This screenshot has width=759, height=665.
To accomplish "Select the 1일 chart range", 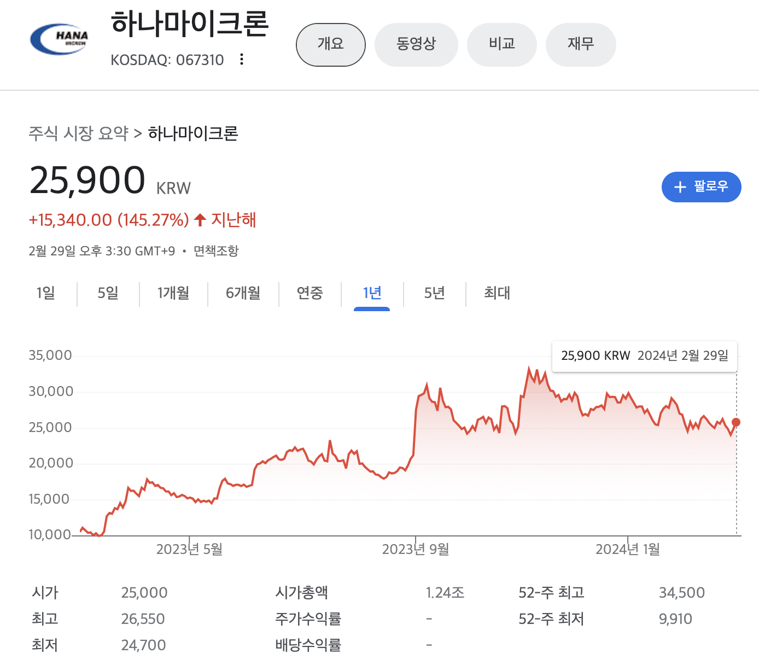I will (46, 293).
